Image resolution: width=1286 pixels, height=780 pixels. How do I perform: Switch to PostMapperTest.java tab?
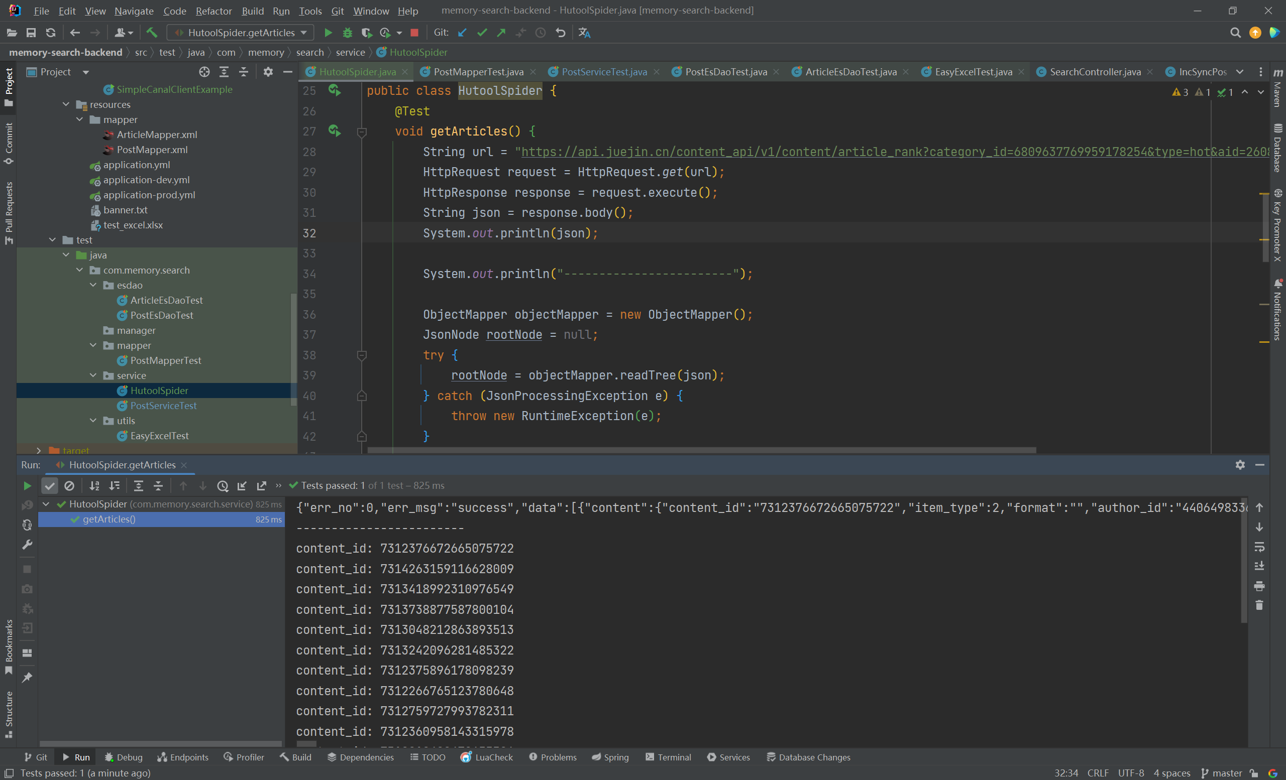[469, 72]
